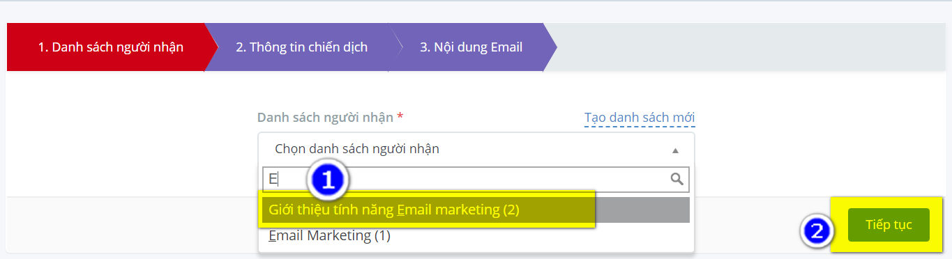The width and height of the screenshot is (952, 259).
Task: Click the green Tiếp tục button
Action: [889, 225]
